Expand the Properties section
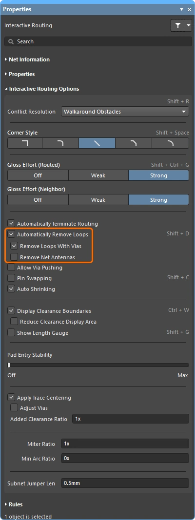The image size is (195, 520). 19,74
